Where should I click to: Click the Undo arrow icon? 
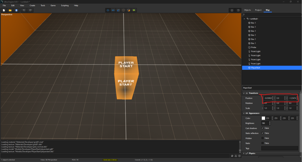coord(24,10)
